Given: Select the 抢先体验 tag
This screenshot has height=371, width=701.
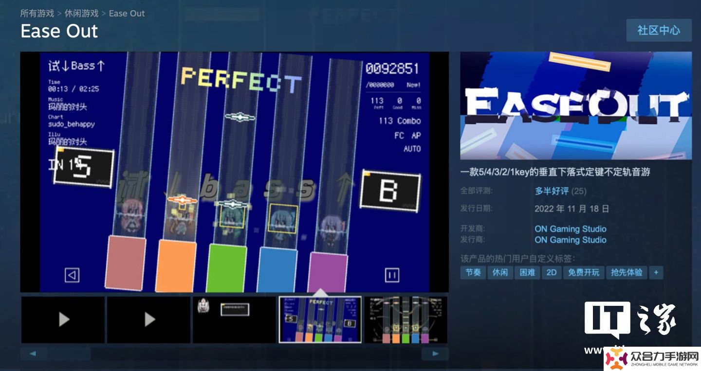Looking at the screenshot, I should [x=627, y=272].
